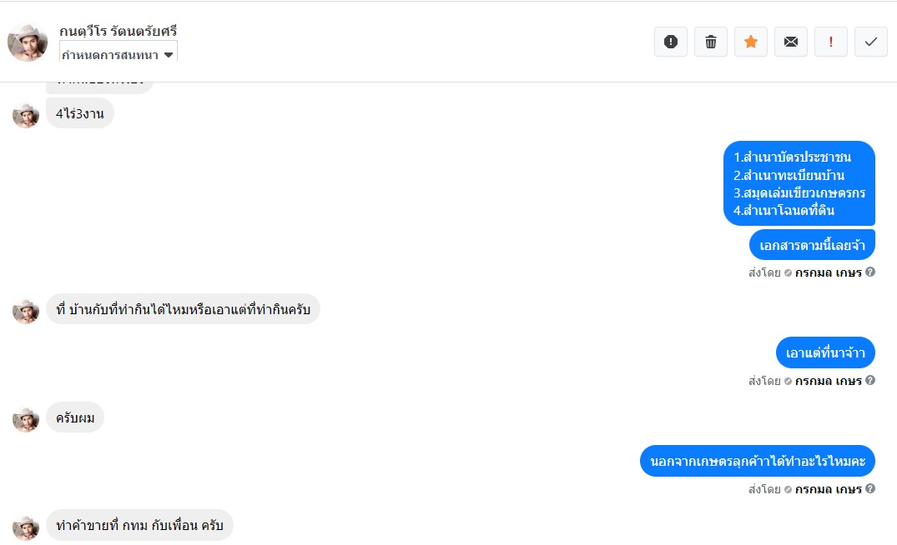Open the customer name กนตวีโร รัตนตรัยศรี
The image size is (897, 545).
tap(118, 31)
